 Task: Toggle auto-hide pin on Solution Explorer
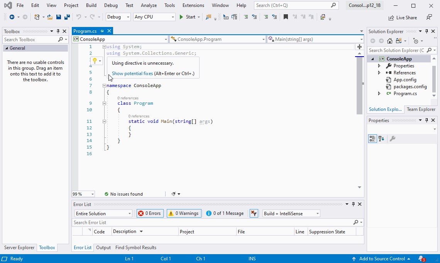(x=426, y=31)
